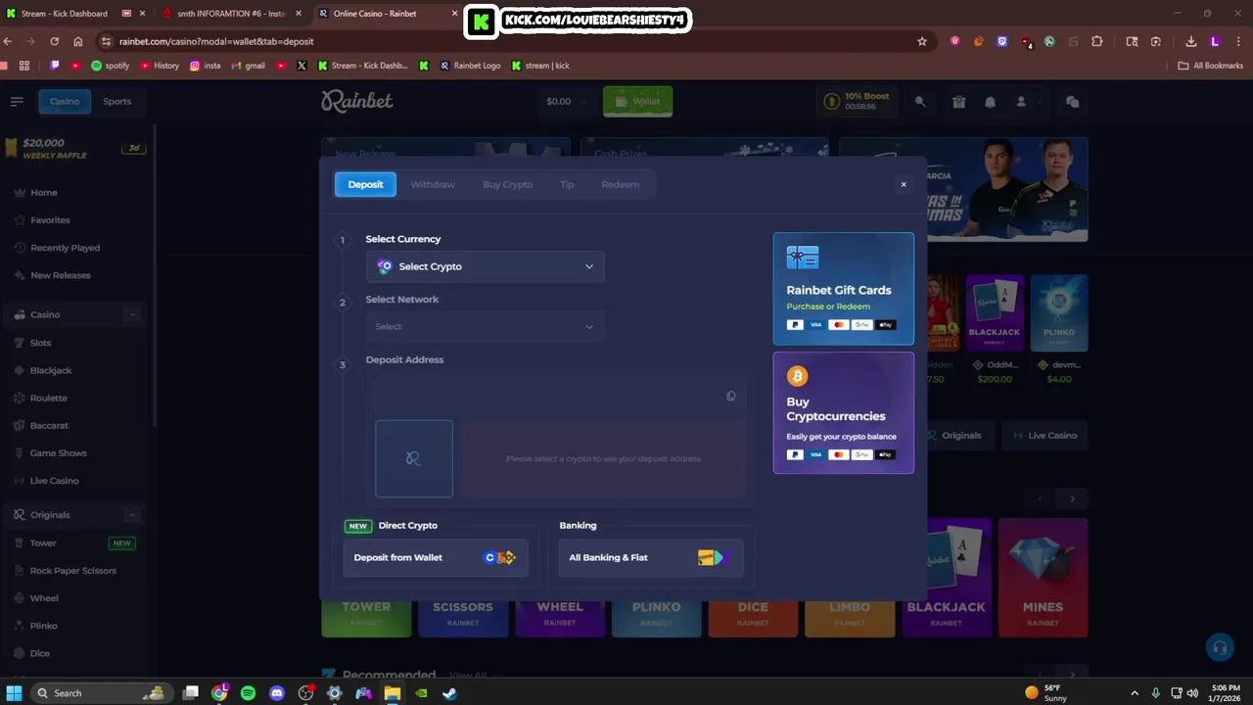Open Discord from the Windows taskbar
This screenshot has height=705, width=1253.
click(x=277, y=693)
